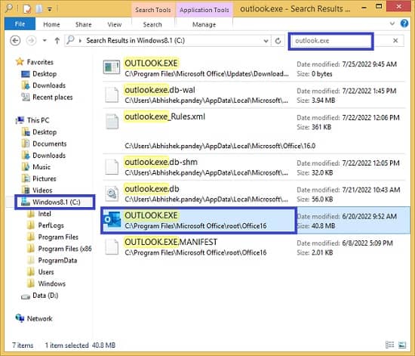Open the File ribbon tab
Screen dimensions: 415x356
tap(20, 24)
